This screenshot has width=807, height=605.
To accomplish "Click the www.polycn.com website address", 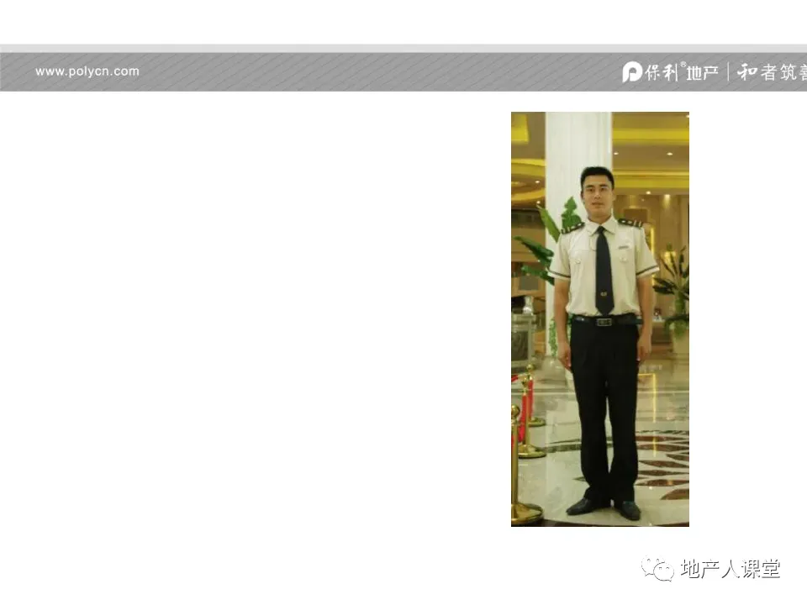I will point(87,71).
